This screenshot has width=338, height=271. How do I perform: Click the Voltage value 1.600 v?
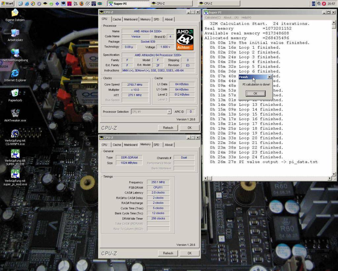[165, 47]
